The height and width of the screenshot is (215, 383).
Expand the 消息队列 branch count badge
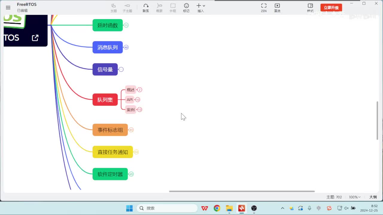point(126,47)
